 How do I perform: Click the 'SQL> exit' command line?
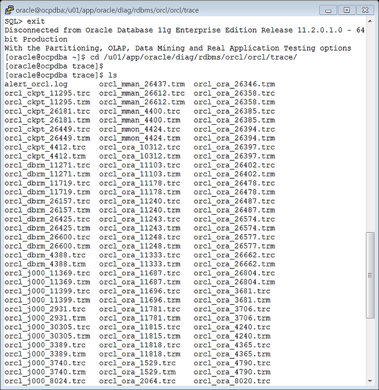tap(25, 22)
